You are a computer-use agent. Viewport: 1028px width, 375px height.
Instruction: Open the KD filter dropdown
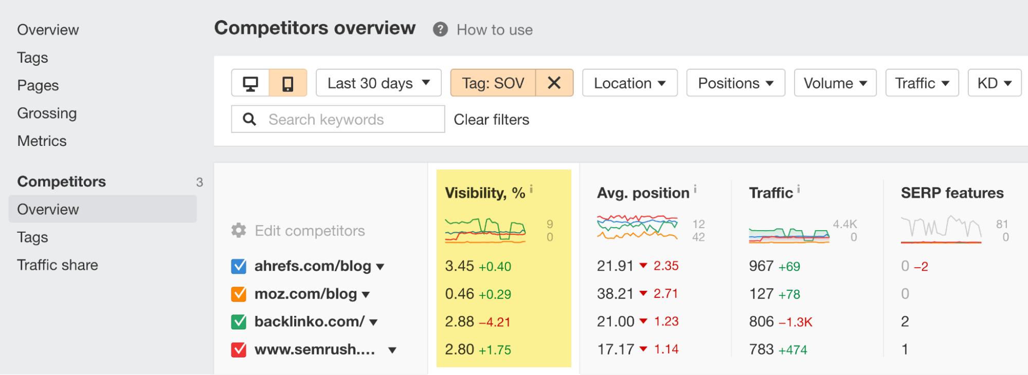click(x=994, y=83)
